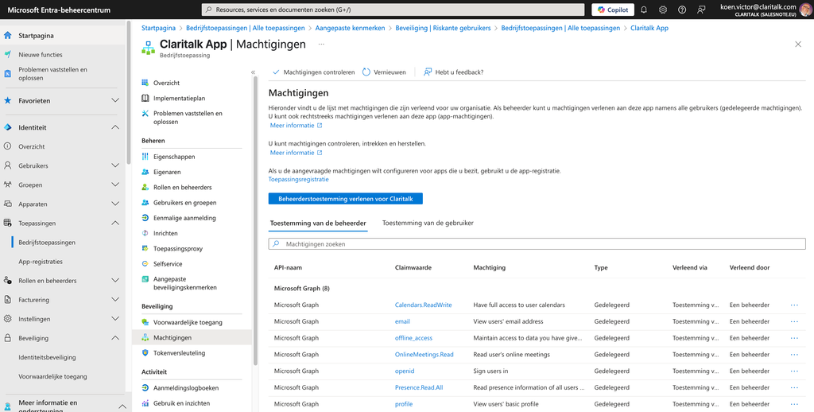This screenshot has height=412, width=814.
Task: Open the page ellipsis menu beside Machtigingen
Action: tap(321, 45)
